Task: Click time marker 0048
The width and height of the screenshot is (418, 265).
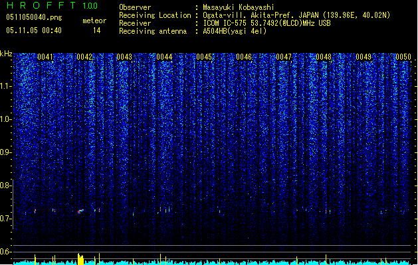Action: [x=324, y=57]
